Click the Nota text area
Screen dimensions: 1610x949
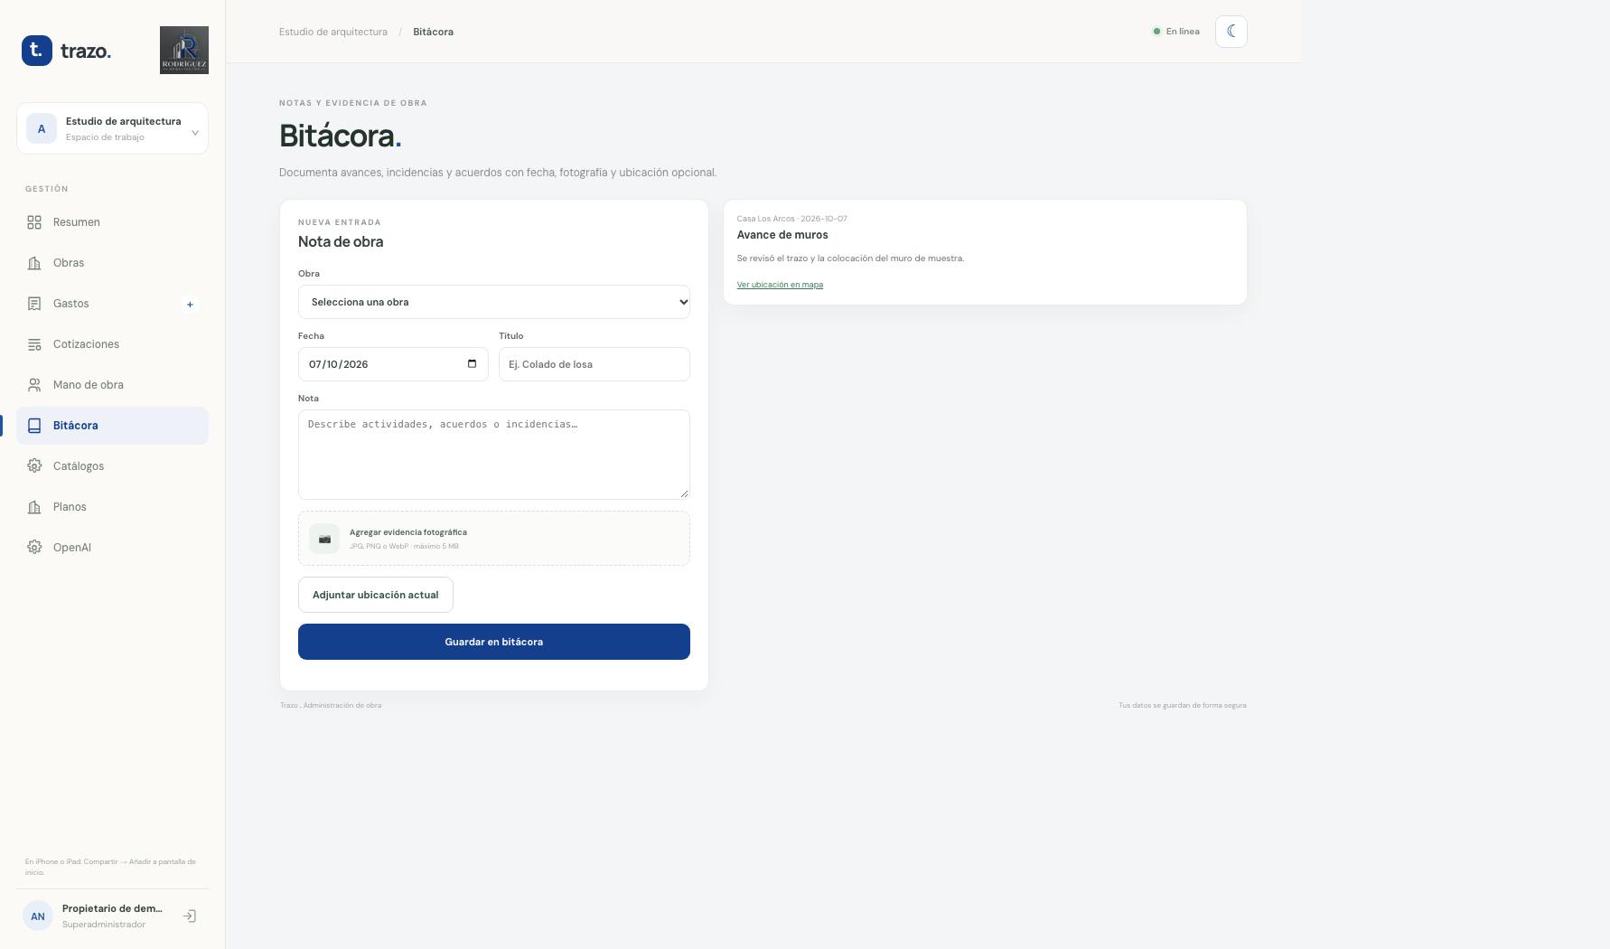494,455
